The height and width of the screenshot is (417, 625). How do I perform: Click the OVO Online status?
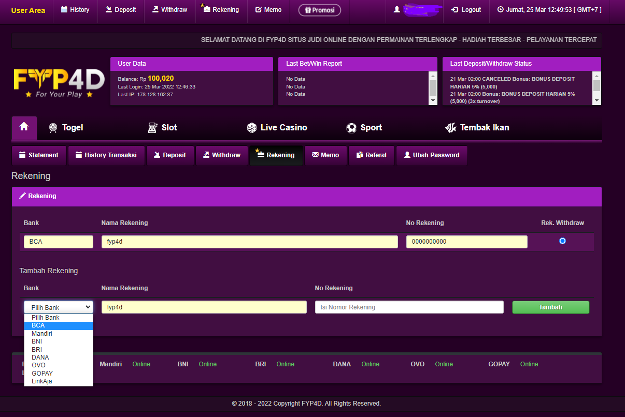pyautogui.click(x=444, y=364)
